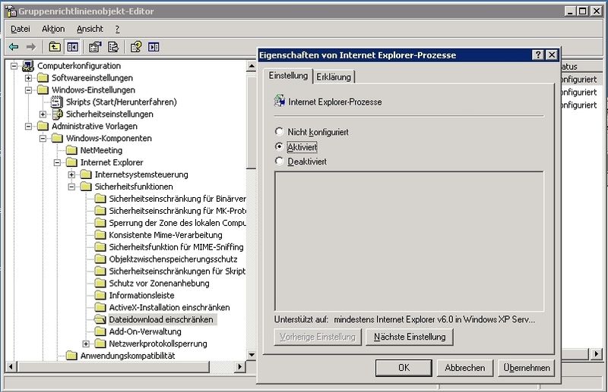Collapse the Windows-Komponenten node
608x392 pixels.
pos(43,138)
